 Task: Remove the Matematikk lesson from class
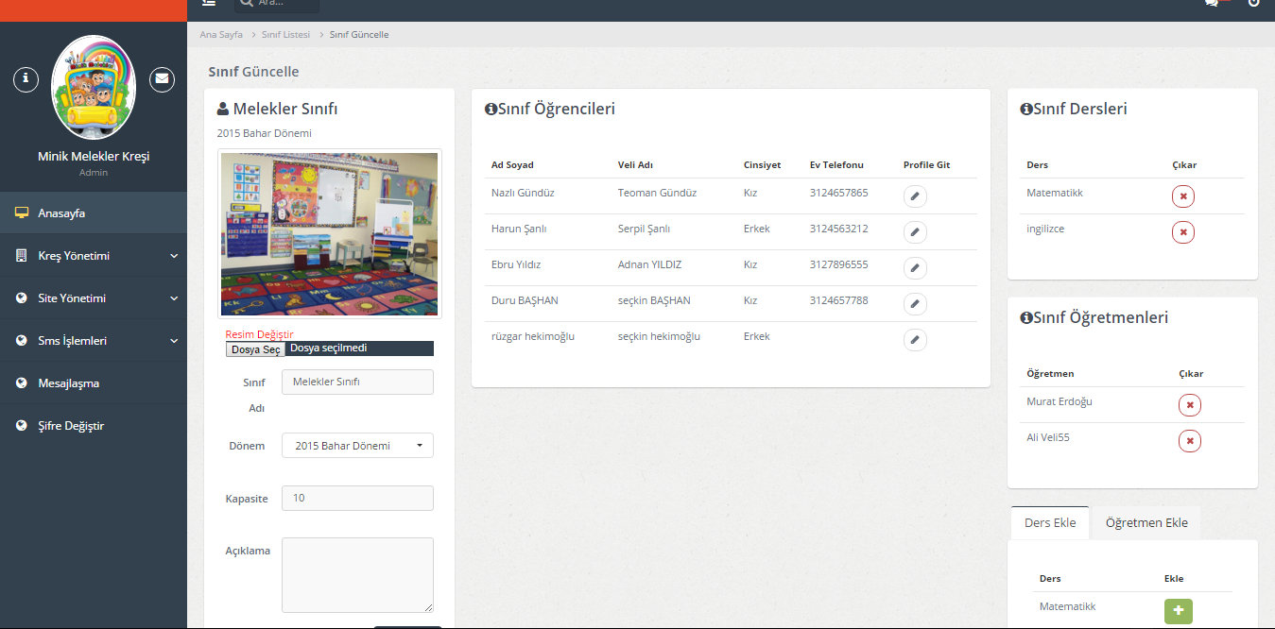(1182, 196)
